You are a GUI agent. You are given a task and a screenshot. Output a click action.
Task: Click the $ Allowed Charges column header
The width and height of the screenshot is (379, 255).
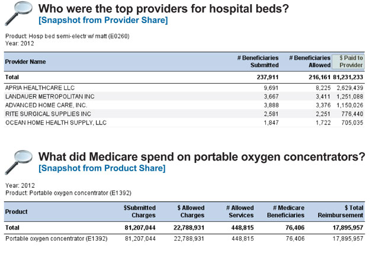click(x=191, y=212)
